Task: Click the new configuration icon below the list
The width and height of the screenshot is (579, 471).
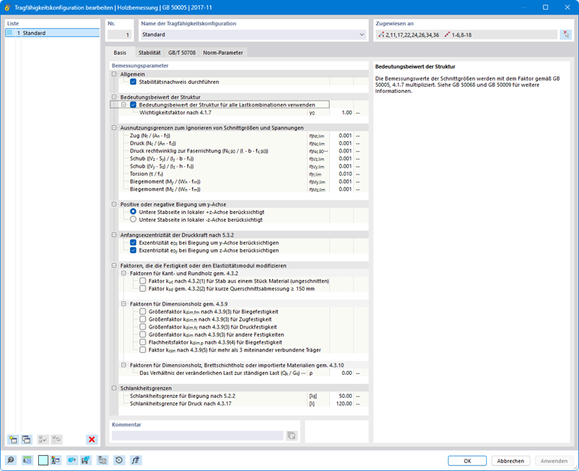Action: [13, 439]
